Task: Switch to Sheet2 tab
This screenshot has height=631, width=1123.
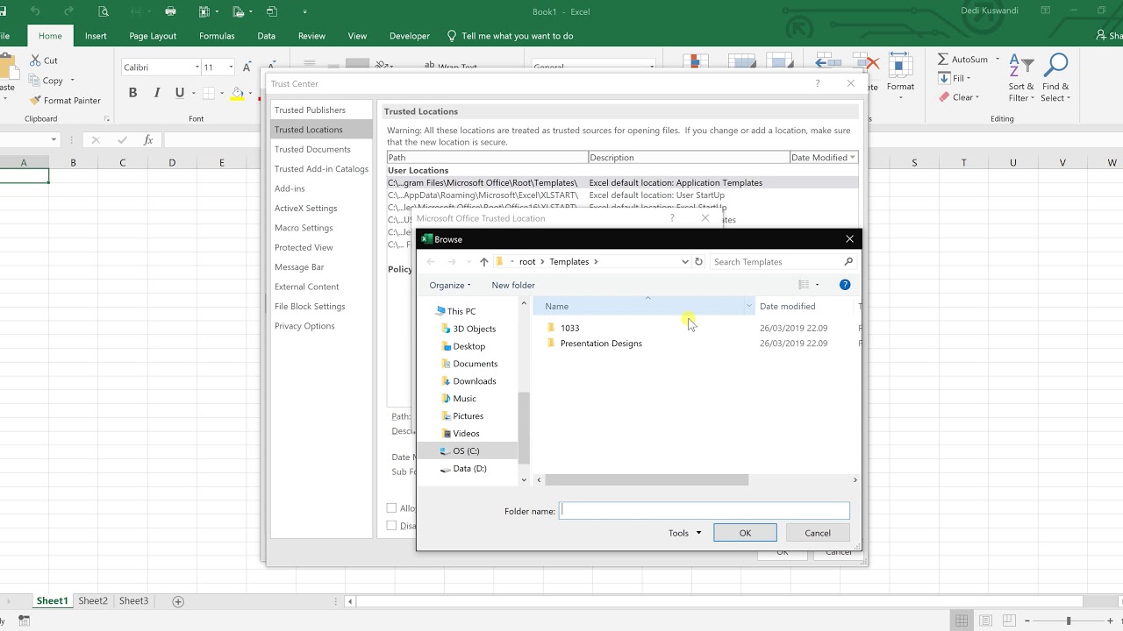Action: (x=93, y=601)
